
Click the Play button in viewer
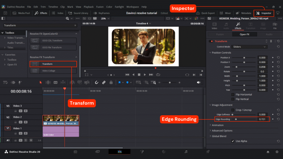pos(145,75)
